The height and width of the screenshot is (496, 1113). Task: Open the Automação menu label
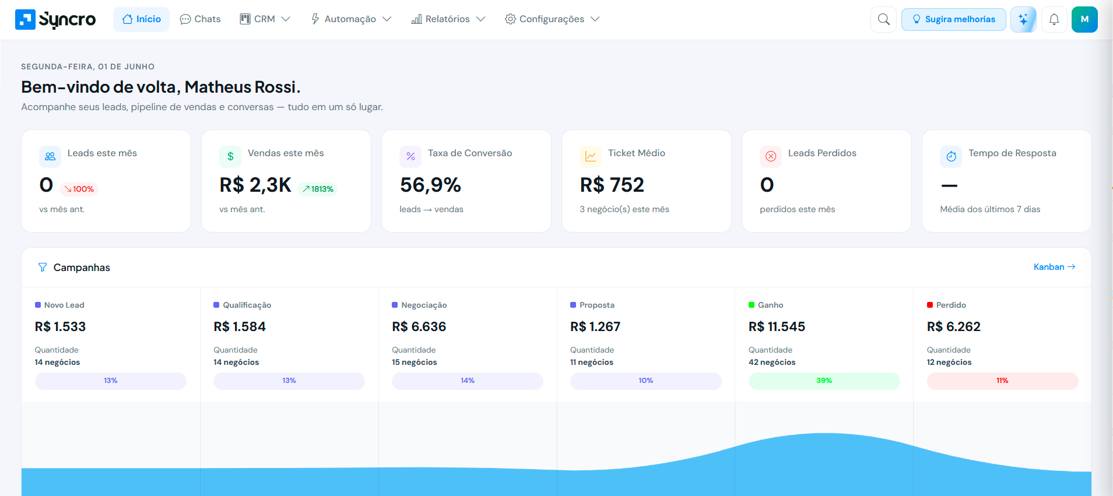tap(350, 19)
